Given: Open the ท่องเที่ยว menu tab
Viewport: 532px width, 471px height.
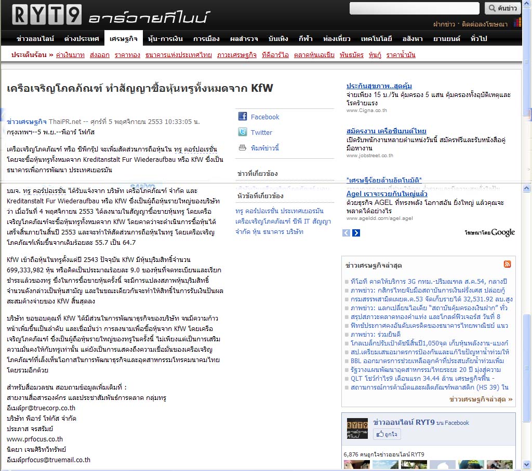Looking at the screenshot, I should point(337,38).
